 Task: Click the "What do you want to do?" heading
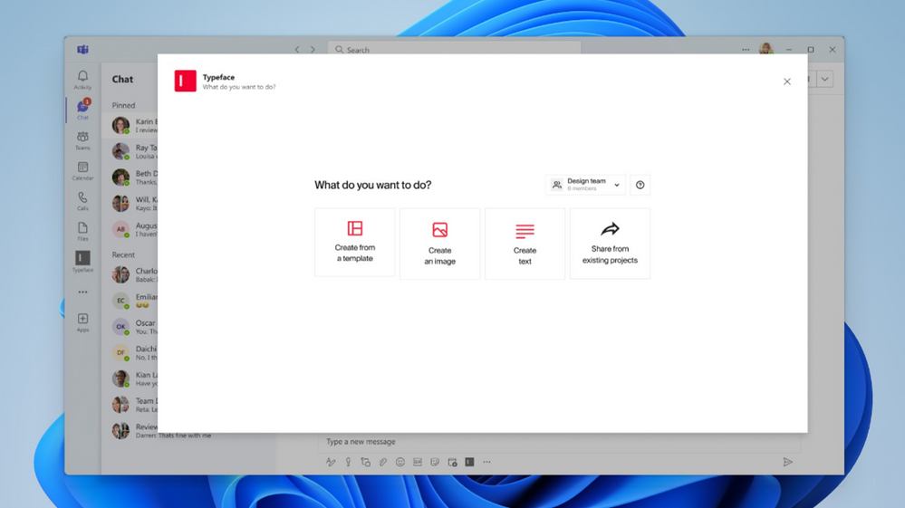[373, 185]
